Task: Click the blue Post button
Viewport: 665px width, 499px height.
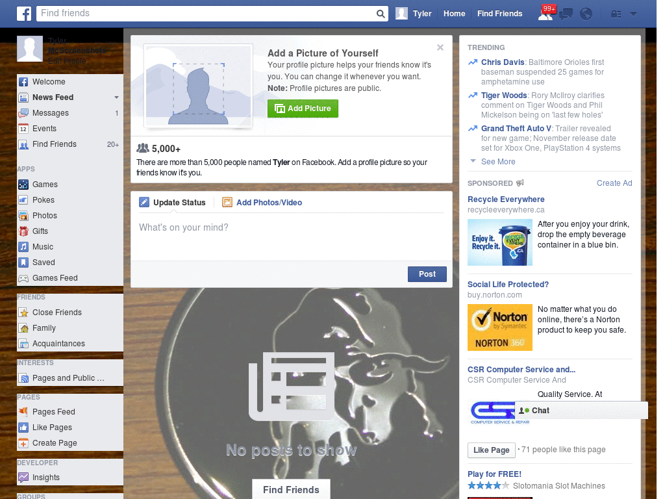Action: [x=427, y=274]
